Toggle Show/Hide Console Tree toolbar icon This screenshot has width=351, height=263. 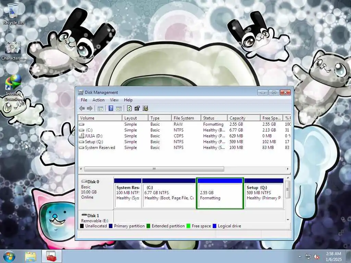(100, 109)
